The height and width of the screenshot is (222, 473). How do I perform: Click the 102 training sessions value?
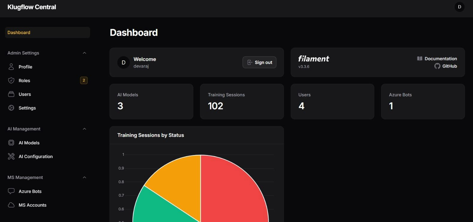[x=216, y=106]
